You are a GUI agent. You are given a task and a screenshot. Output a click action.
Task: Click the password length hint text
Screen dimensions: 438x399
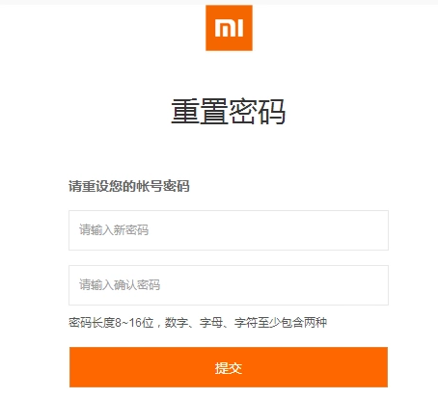pos(198,323)
